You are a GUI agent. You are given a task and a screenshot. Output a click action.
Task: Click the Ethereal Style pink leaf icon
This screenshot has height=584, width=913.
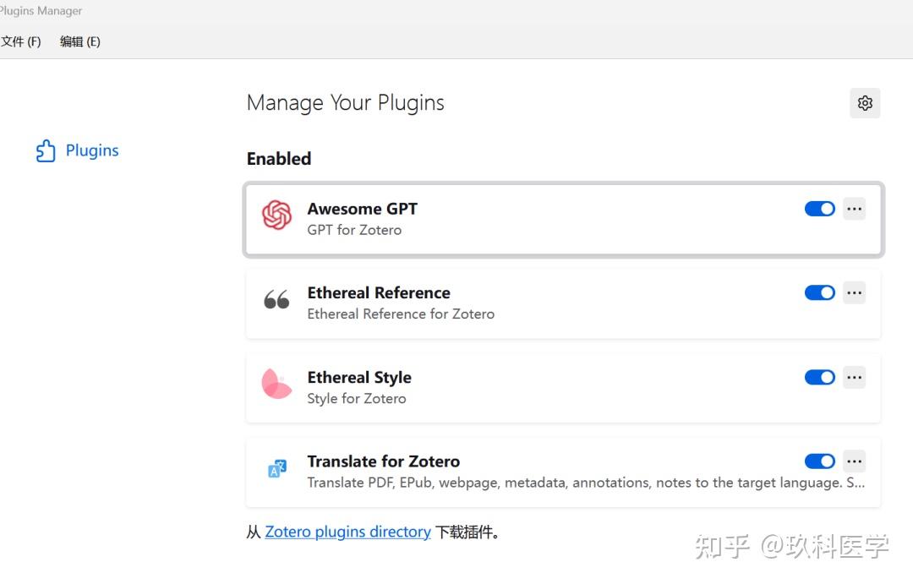pyautogui.click(x=276, y=385)
